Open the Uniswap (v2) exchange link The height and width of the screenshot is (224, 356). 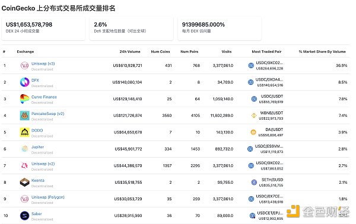coord(43,164)
